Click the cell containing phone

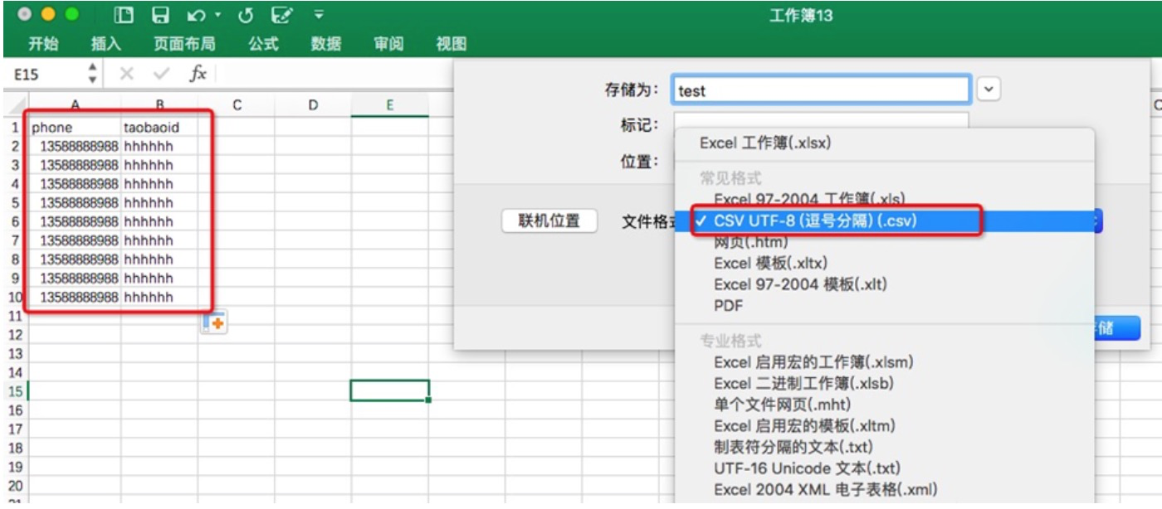tap(75, 128)
